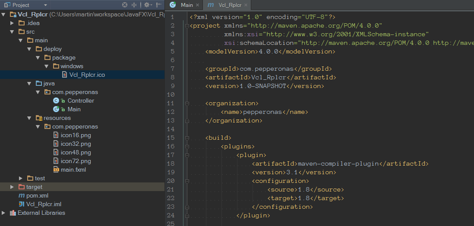Close the Main editor tab
474x226 pixels.
pyautogui.click(x=197, y=5)
